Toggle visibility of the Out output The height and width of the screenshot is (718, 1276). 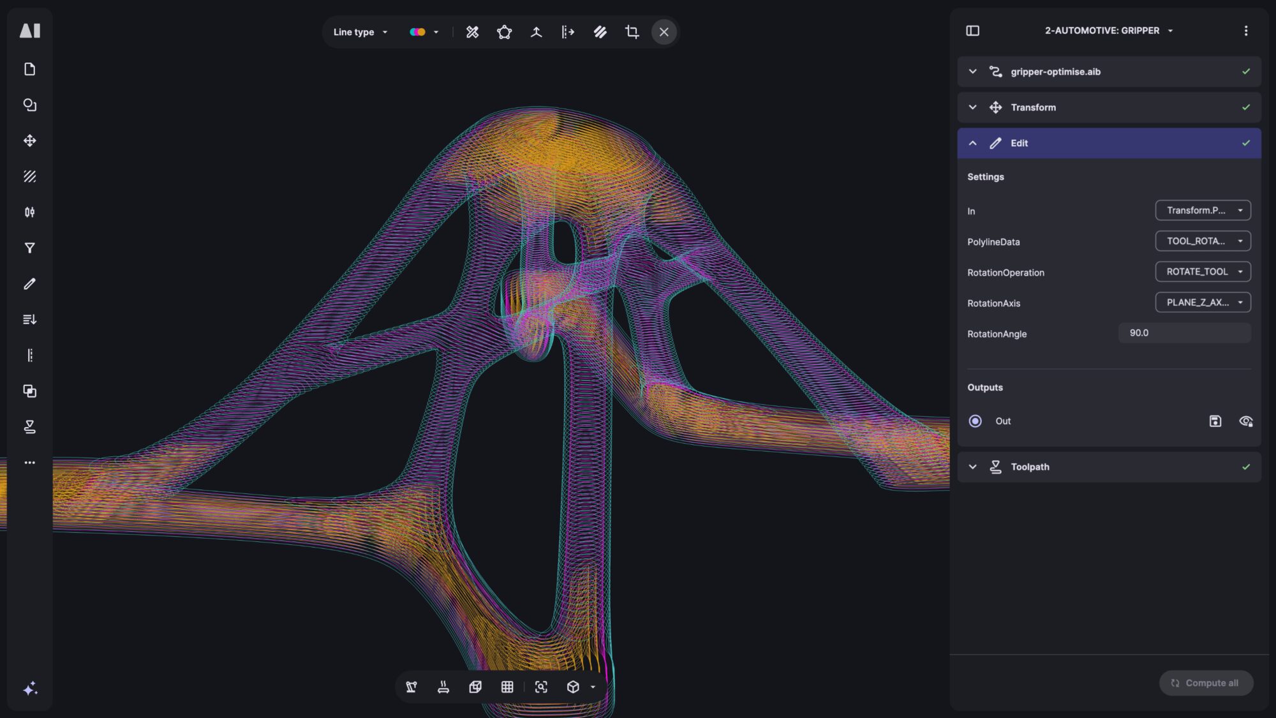tap(1246, 421)
